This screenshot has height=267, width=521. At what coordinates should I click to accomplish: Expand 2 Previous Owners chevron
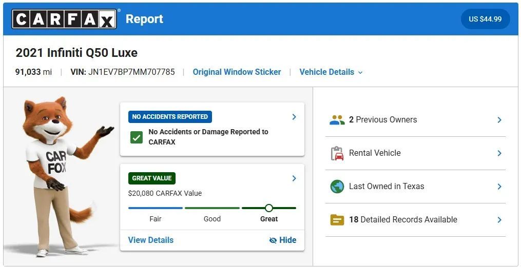click(499, 120)
